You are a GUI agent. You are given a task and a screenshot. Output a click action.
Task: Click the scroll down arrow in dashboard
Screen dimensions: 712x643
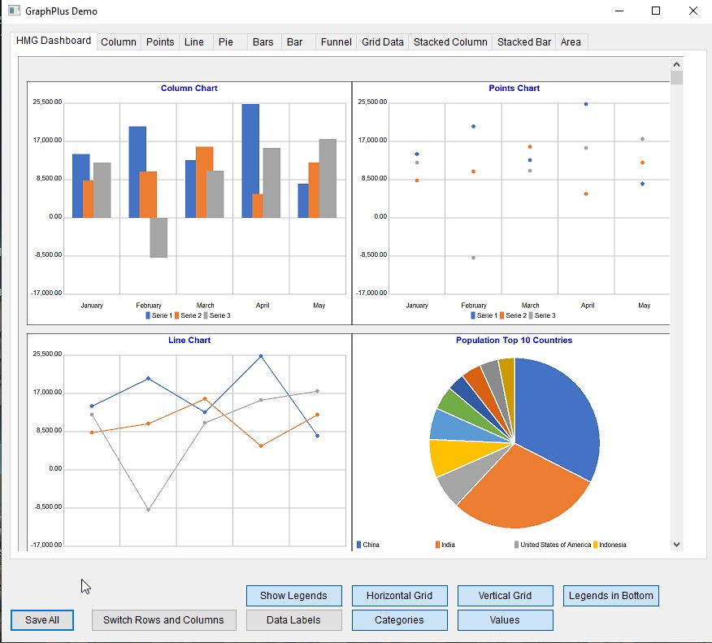tap(676, 545)
